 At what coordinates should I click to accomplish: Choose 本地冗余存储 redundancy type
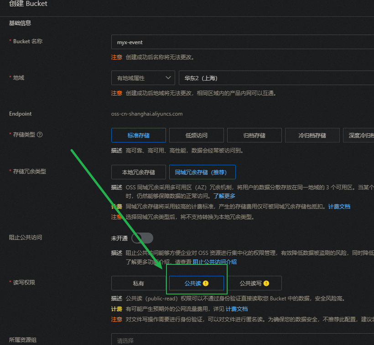138,172
